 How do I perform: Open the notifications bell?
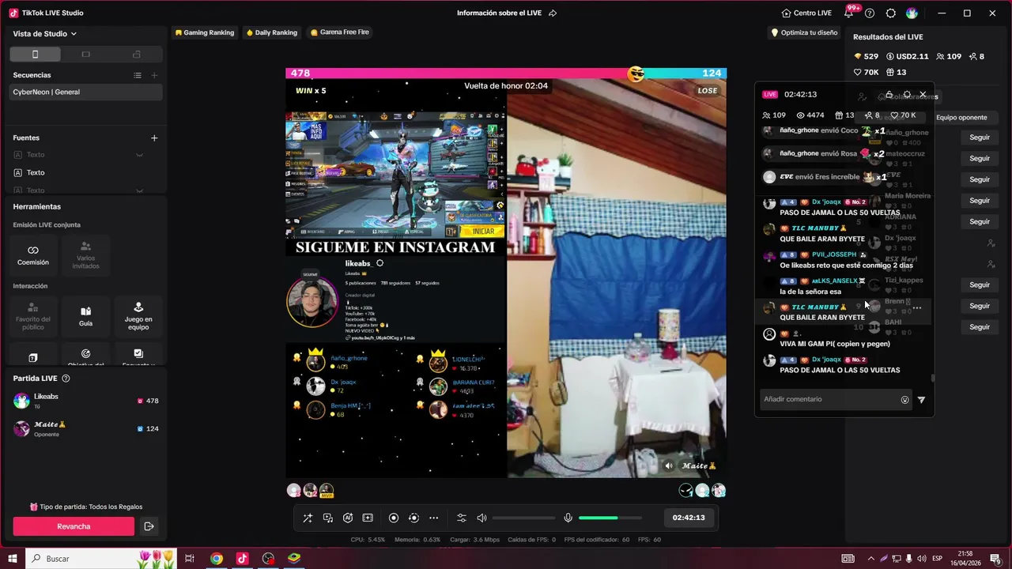point(848,13)
